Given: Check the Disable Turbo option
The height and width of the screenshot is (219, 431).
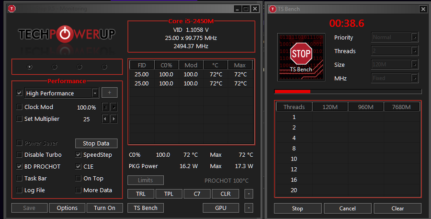Looking at the screenshot, I should [x=19, y=155].
